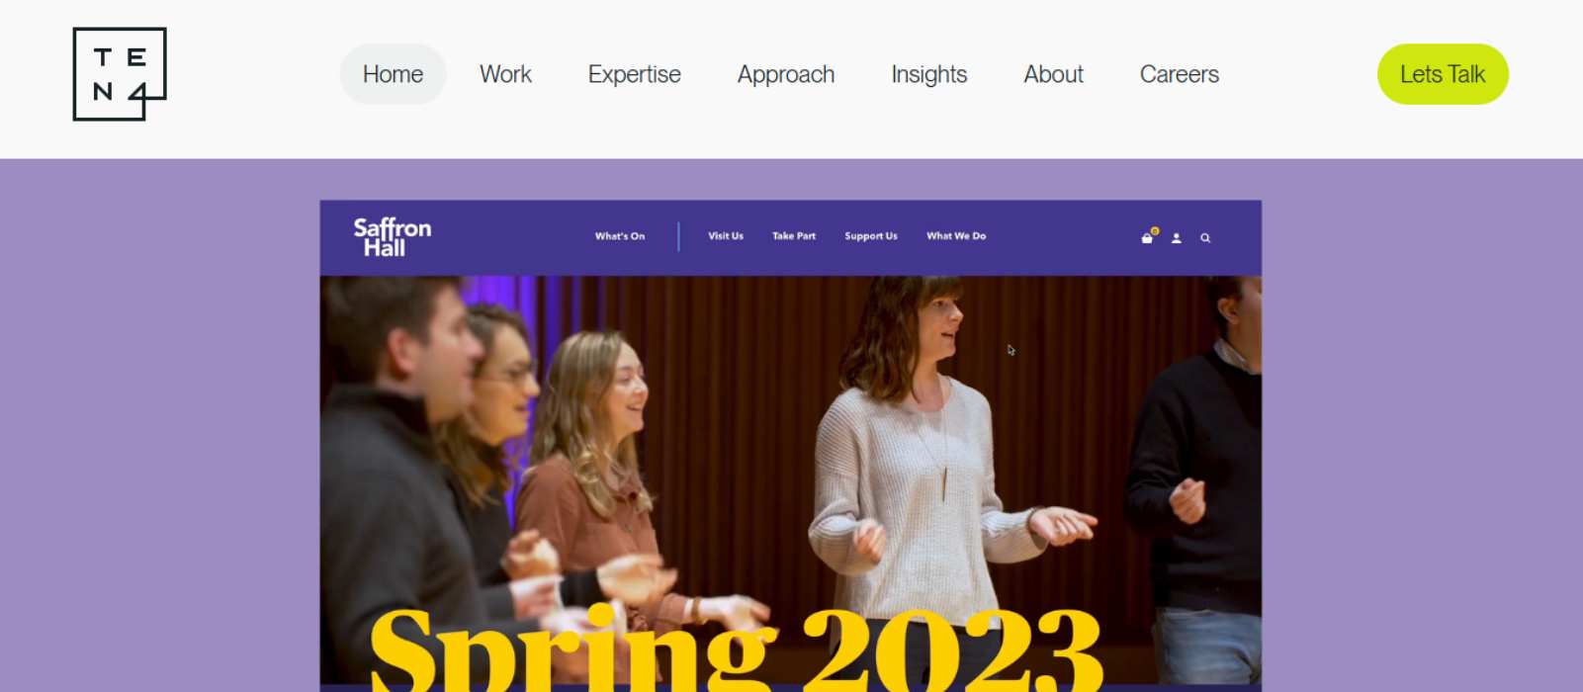Go to Expertise section
The width and height of the screenshot is (1583, 692).
pyautogui.click(x=634, y=74)
